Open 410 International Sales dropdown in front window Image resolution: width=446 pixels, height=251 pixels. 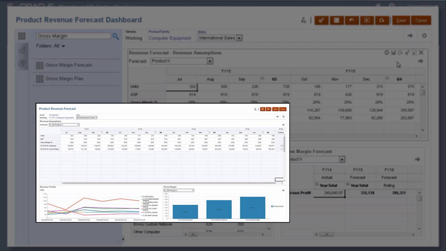[x=86, y=117]
